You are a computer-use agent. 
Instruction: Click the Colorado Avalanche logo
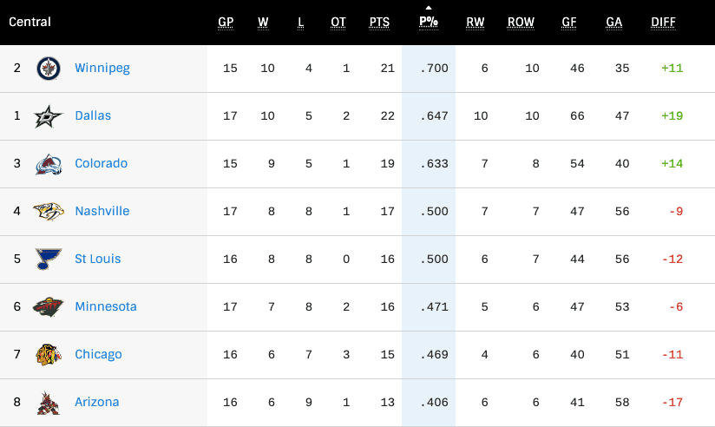click(49, 164)
